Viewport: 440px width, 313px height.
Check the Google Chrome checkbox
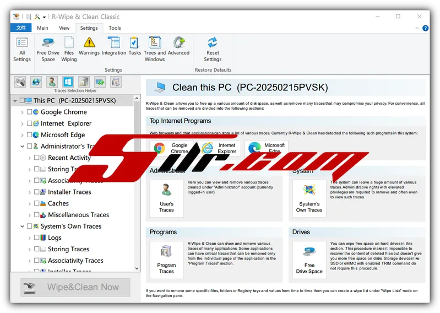point(29,112)
